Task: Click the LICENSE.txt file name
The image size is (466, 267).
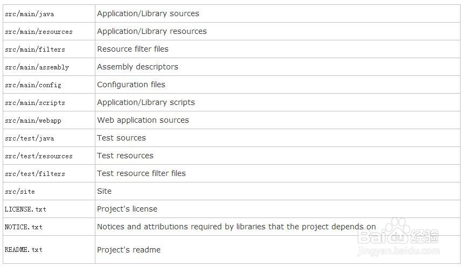Action: coord(25,209)
